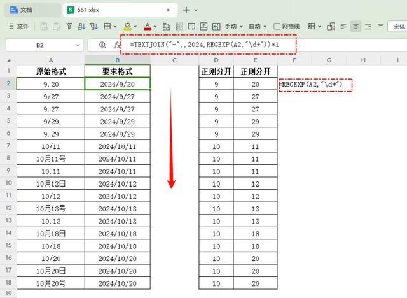Select column C header
Screen dimensions: 407x298
pyautogui.click(x=174, y=60)
